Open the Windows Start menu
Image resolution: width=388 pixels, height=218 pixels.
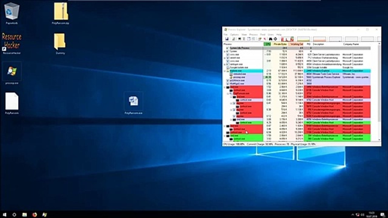pos(5,214)
